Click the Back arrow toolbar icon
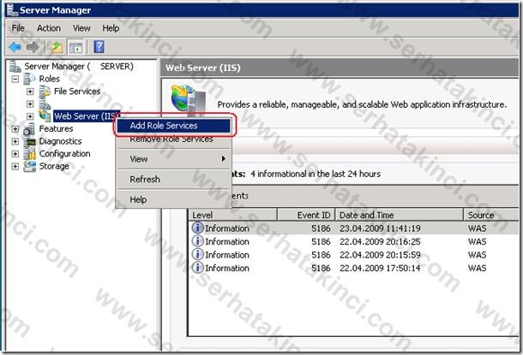The height and width of the screenshot is (355, 523). [x=15, y=47]
